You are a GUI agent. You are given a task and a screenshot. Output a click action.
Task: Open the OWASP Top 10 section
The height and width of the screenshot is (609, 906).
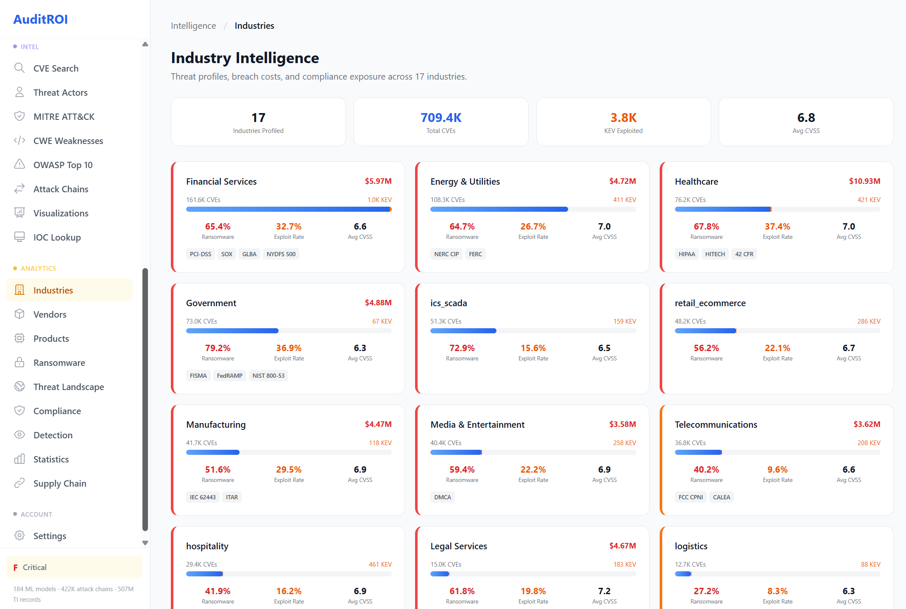(x=63, y=165)
